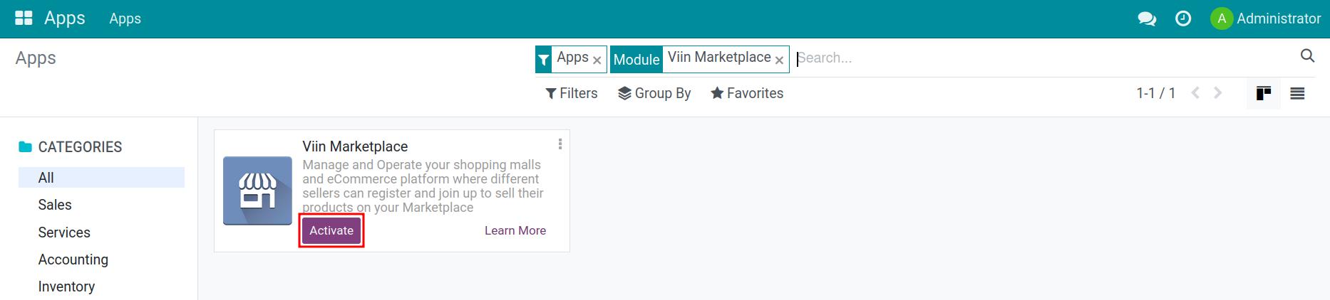Select the Inventory category

(x=66, y=286)
